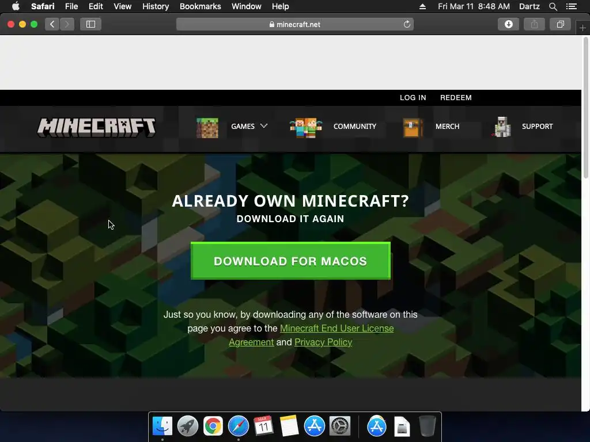Open the Apple menu
Viewport: 590px width, 442px height.
(x=16, y=6)
